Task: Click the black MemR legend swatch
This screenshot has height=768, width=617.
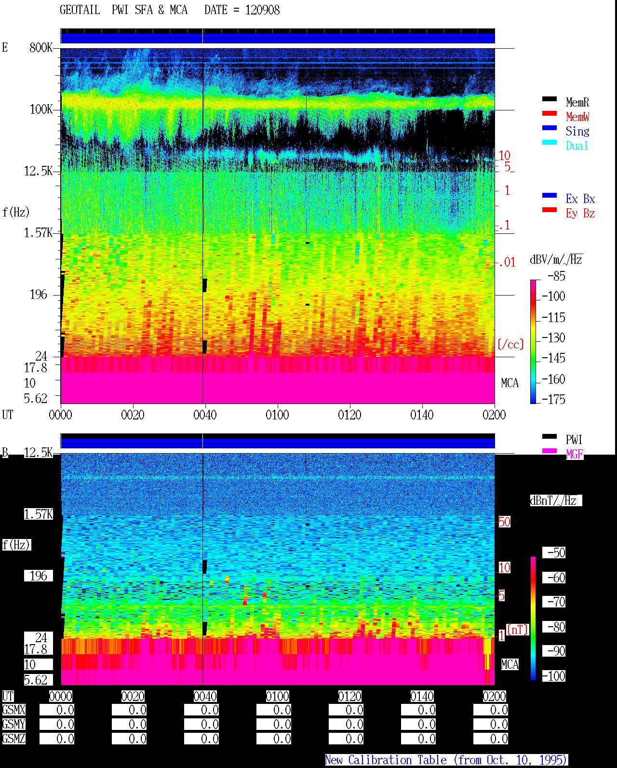Action: tap(550, 99)
